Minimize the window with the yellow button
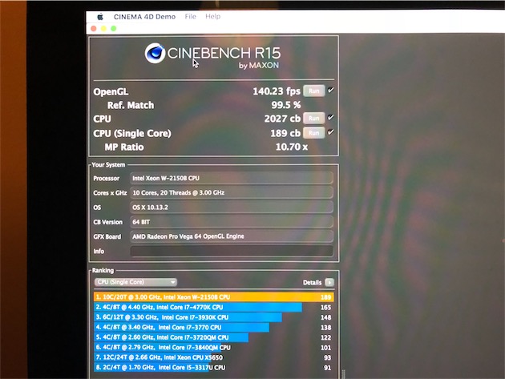This screenshot has width=505, height=379. [103, 29]
